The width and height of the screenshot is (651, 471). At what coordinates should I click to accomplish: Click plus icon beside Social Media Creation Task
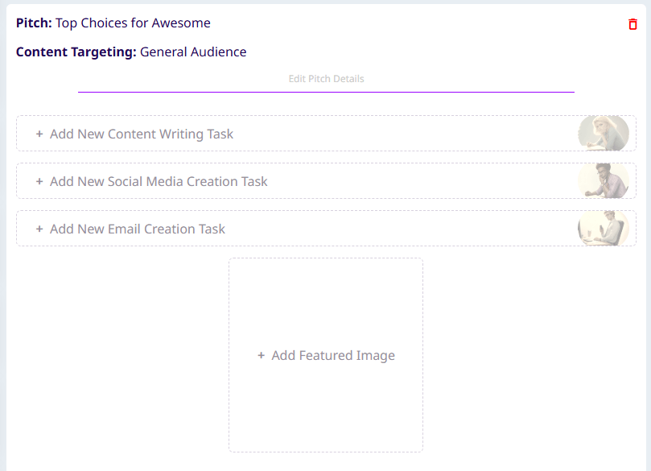coord(39,181)
